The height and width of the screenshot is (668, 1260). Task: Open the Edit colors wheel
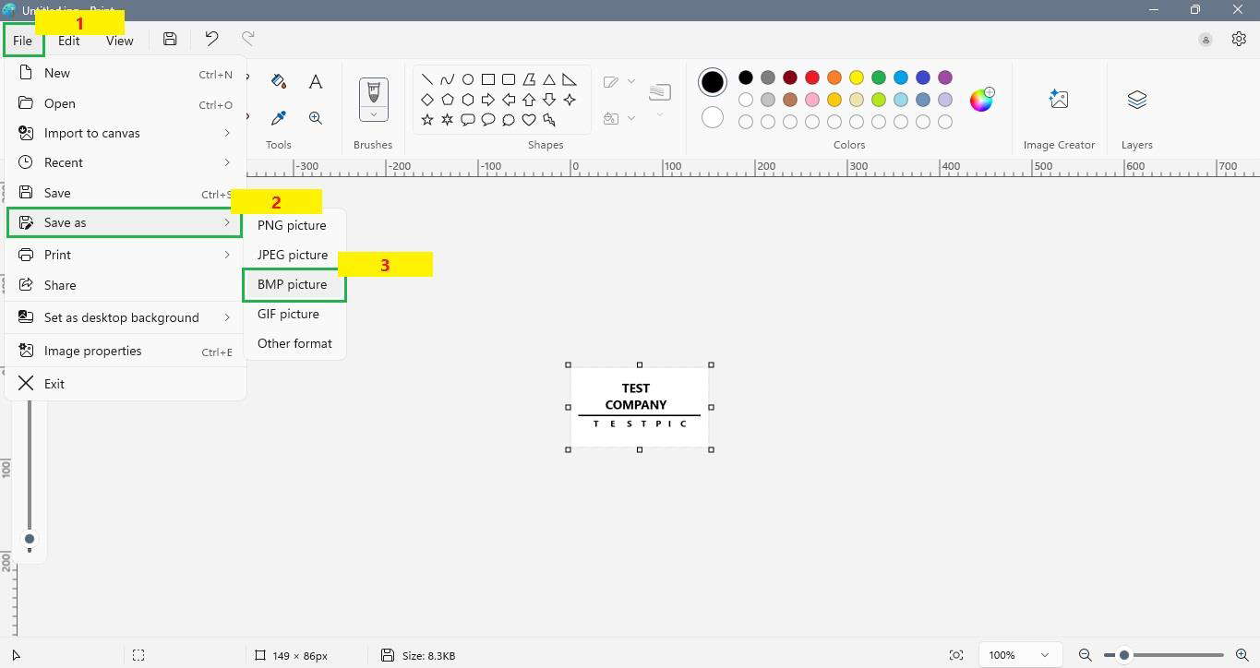click(981, 100)
